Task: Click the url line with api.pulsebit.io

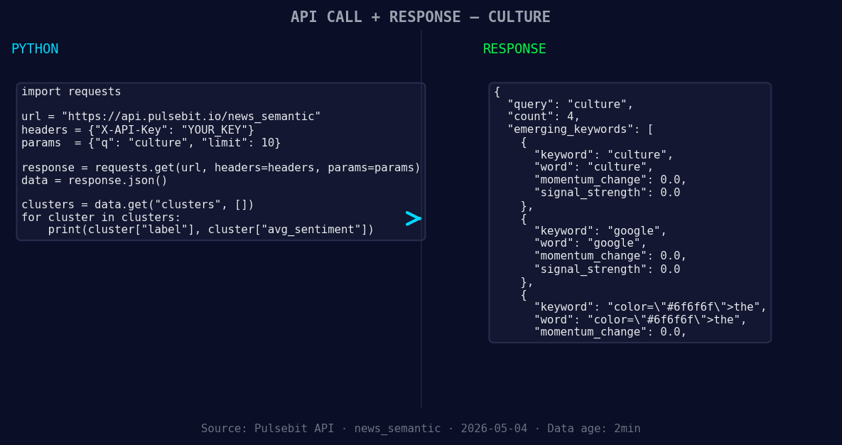Action: 171,117
